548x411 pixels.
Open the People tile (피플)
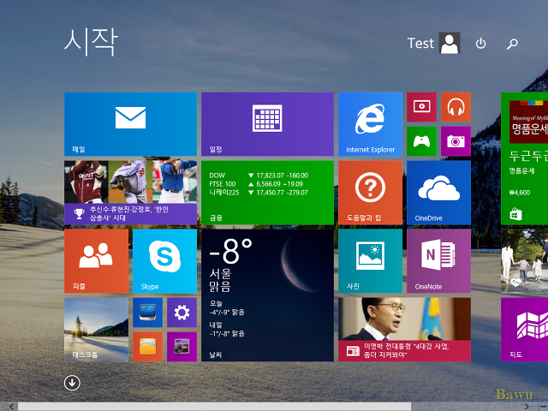click(x=96, y=261)
